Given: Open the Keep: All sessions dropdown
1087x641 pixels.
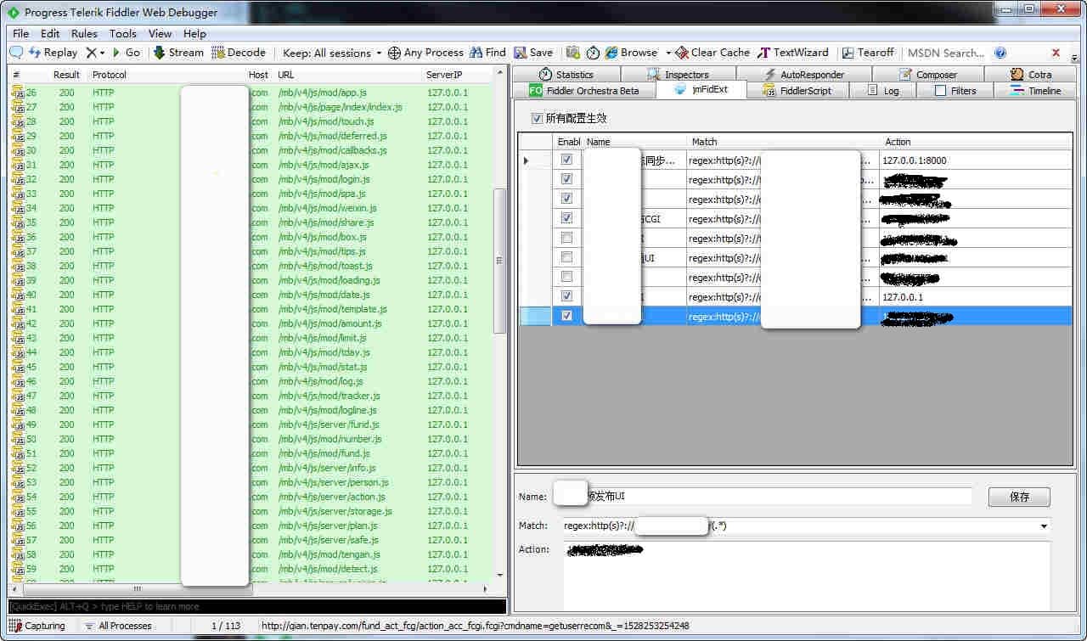Looking at the screenshot, I should point(332,53).
